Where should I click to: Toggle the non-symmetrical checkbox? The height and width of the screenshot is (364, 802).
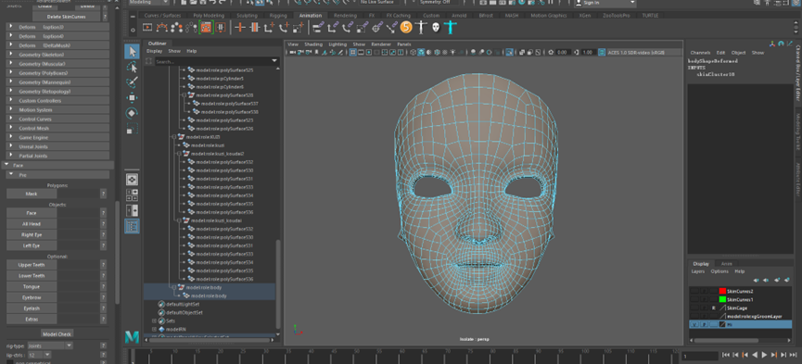(9, 362)
